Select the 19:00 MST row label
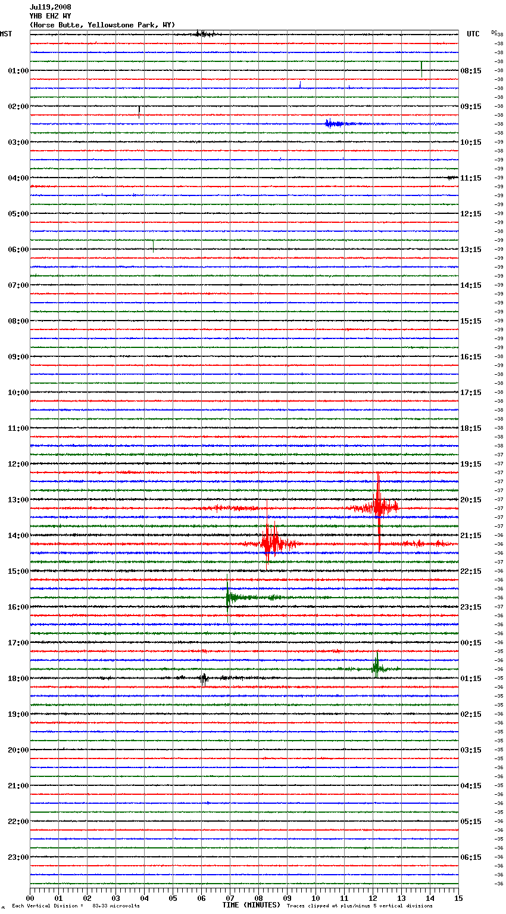 pos(18,714)
